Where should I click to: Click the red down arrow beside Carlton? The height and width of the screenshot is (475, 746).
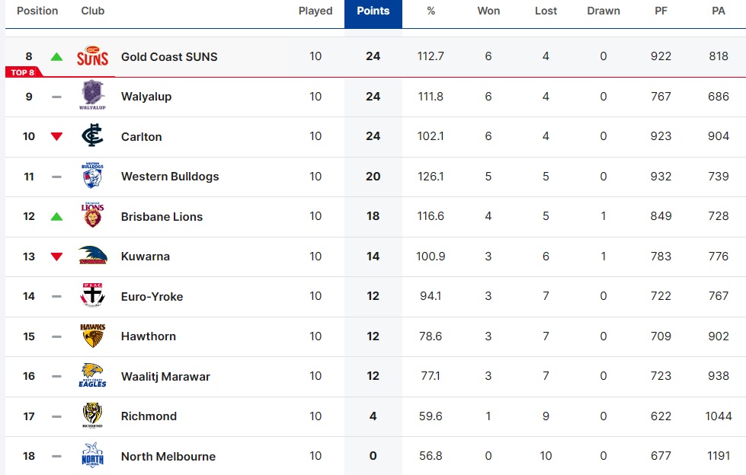[x=56, y=137]
